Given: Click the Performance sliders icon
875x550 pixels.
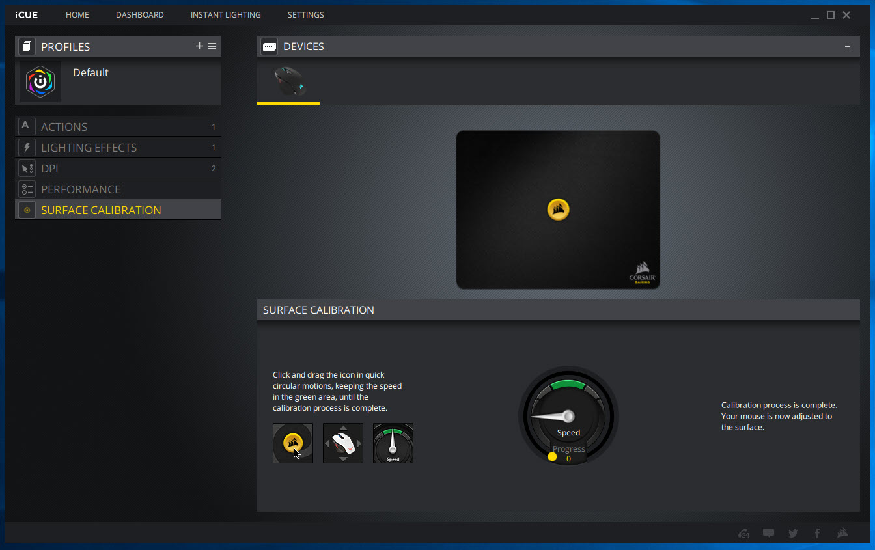Looking at the screenshot, I should (x=27, y=189).
